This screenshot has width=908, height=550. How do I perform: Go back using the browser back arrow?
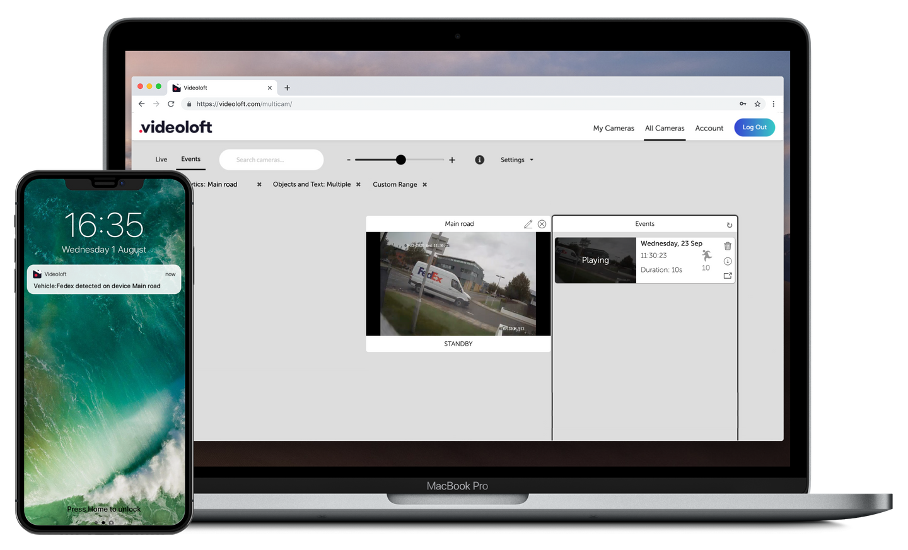point(141,104)
